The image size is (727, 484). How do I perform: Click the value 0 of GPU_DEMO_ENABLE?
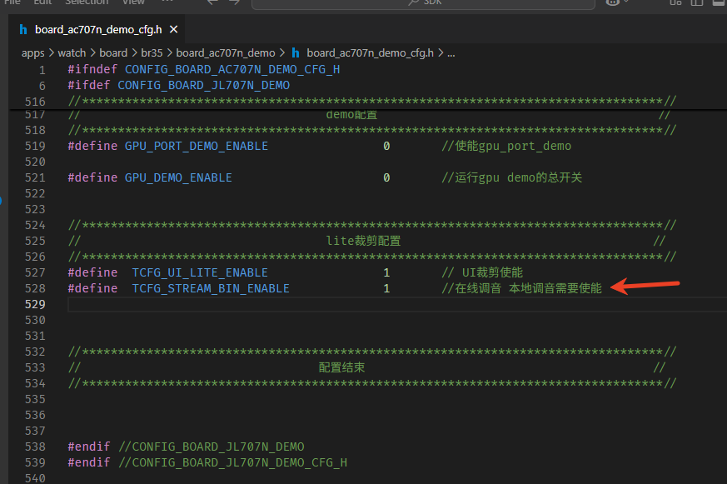point(386,177)
